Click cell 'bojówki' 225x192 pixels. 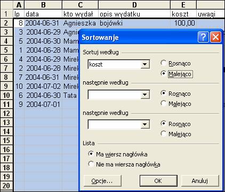134,23
